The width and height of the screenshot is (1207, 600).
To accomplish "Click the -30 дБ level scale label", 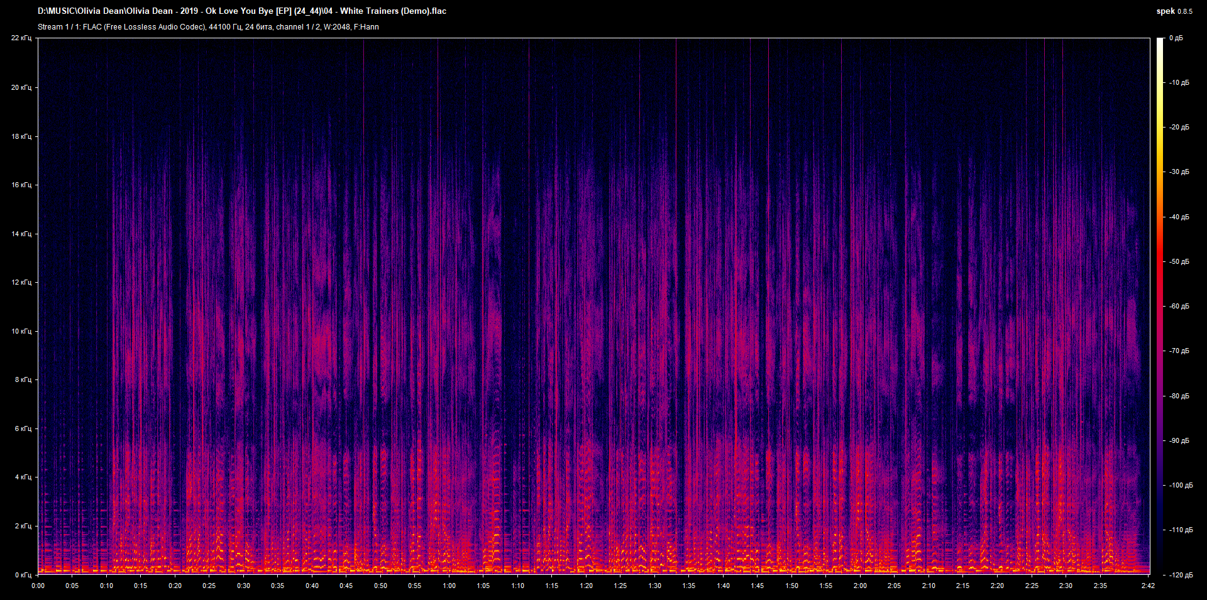I will (1179, 172).
